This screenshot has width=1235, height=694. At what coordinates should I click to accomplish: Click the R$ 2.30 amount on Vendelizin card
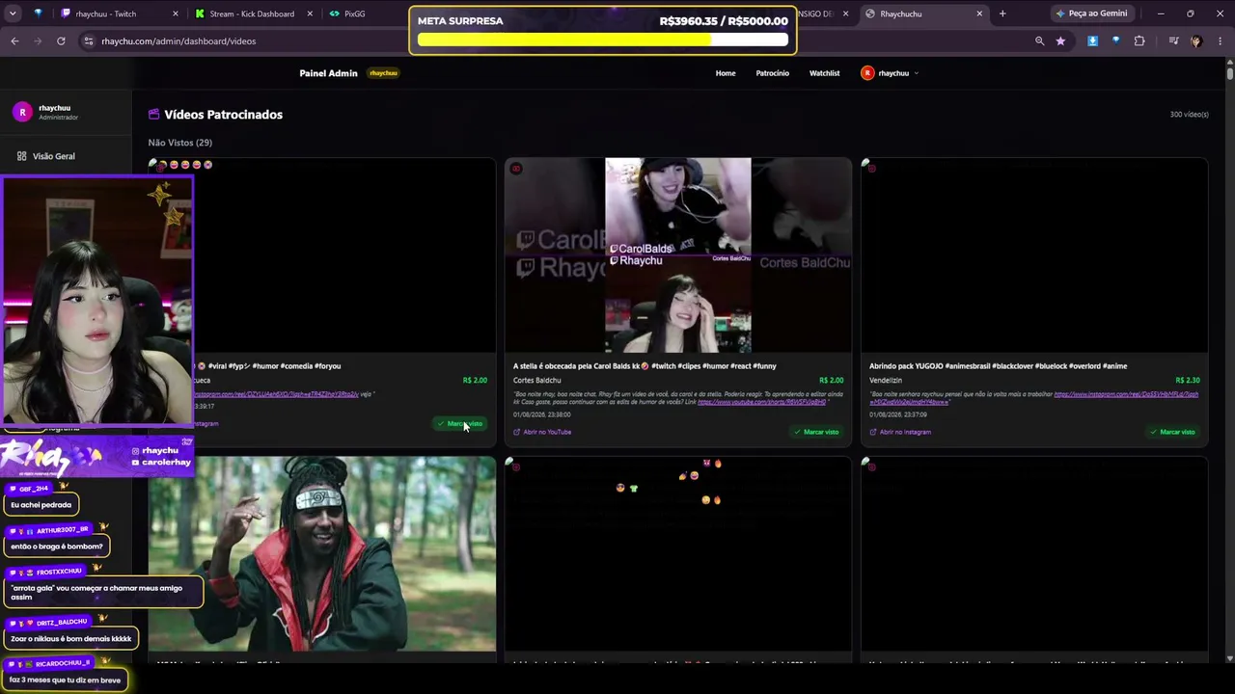[1187, 381]
